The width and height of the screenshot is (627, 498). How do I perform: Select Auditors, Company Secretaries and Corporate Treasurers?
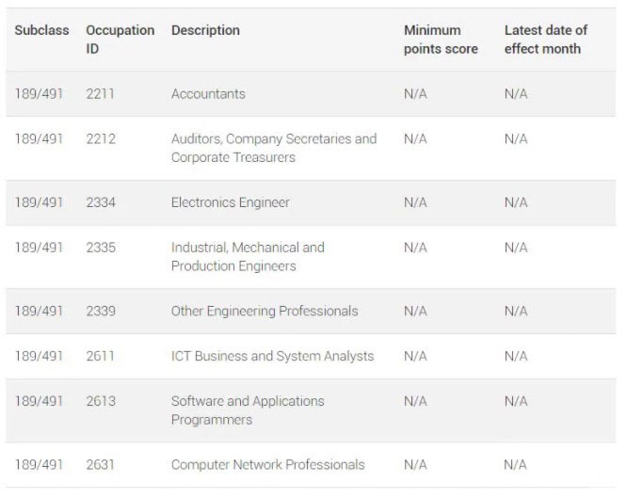(x=274, y=148)
